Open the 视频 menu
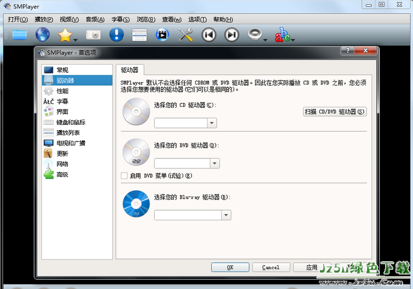This screenshot has width=413, height=289. [69, 20]
